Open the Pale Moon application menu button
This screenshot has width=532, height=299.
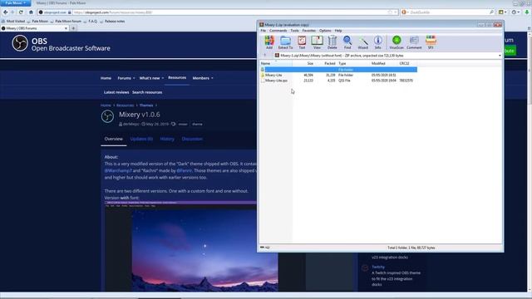pos(16,3)
